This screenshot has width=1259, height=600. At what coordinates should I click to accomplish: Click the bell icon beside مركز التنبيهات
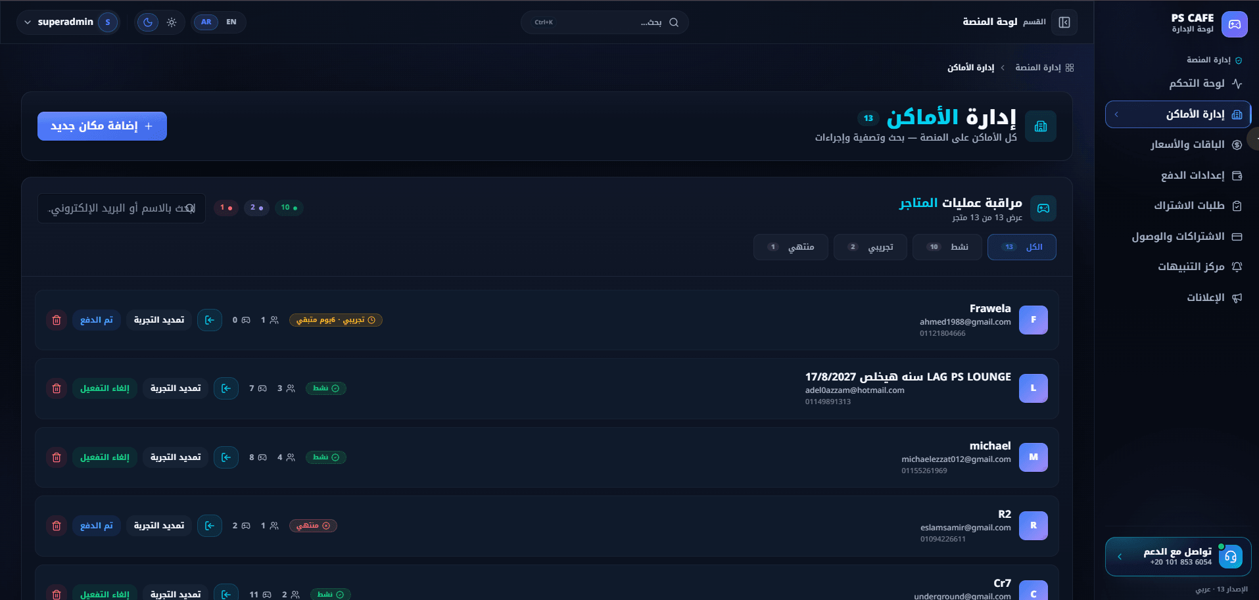(1237, 267)
